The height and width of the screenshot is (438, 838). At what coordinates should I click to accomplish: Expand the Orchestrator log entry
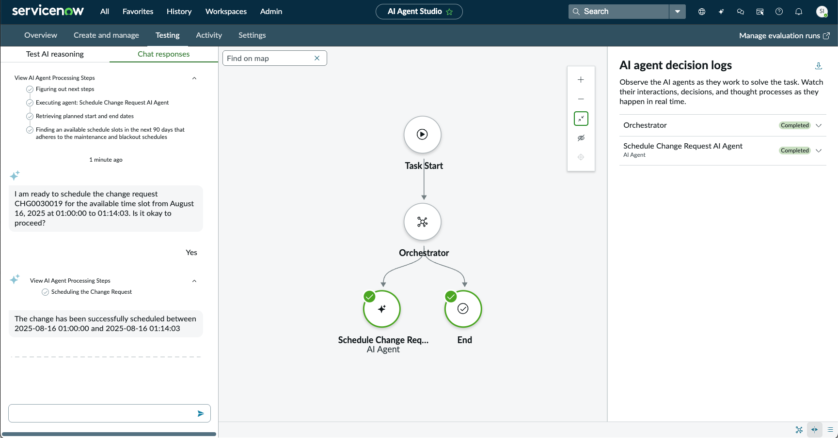[x=819, y=125]
